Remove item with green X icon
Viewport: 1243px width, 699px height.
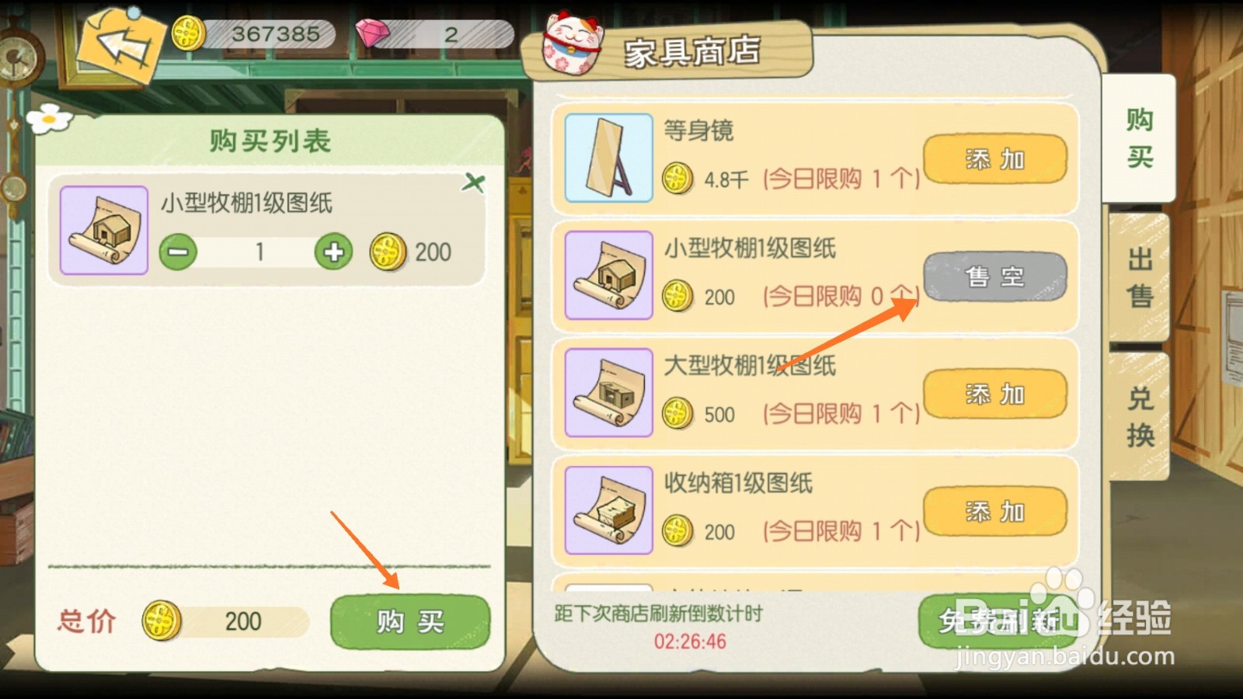pos(473,183)
